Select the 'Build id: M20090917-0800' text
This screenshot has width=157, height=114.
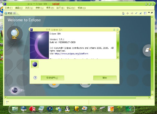[63, 42]
